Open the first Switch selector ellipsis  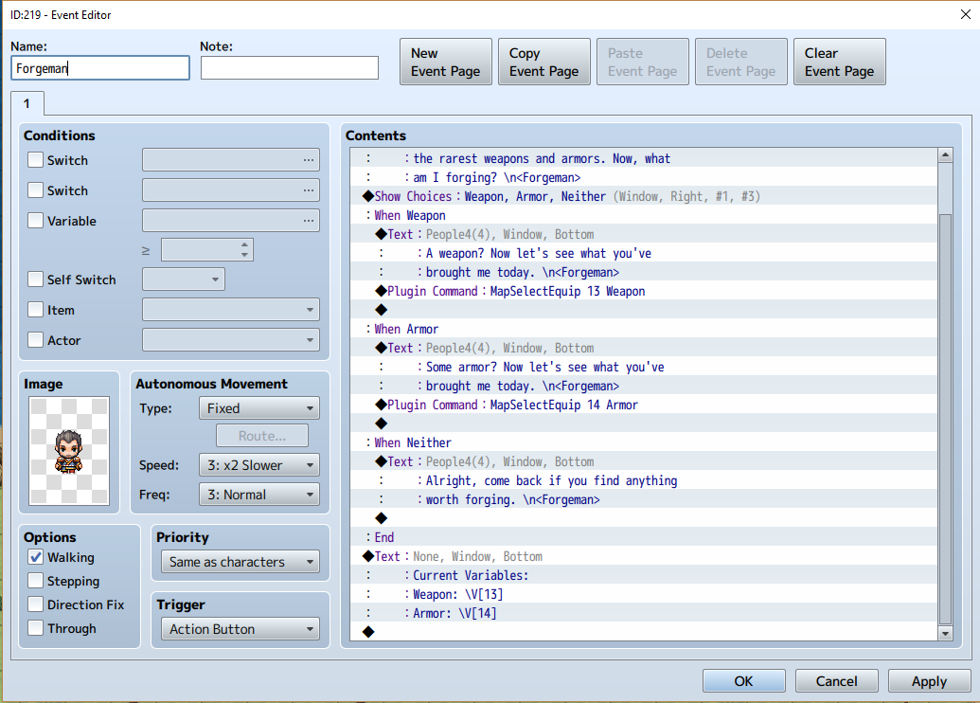coord(309,160)
